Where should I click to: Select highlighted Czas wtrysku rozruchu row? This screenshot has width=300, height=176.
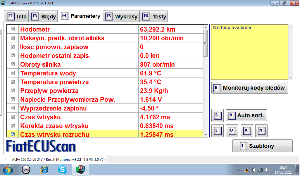click(105, 134)
